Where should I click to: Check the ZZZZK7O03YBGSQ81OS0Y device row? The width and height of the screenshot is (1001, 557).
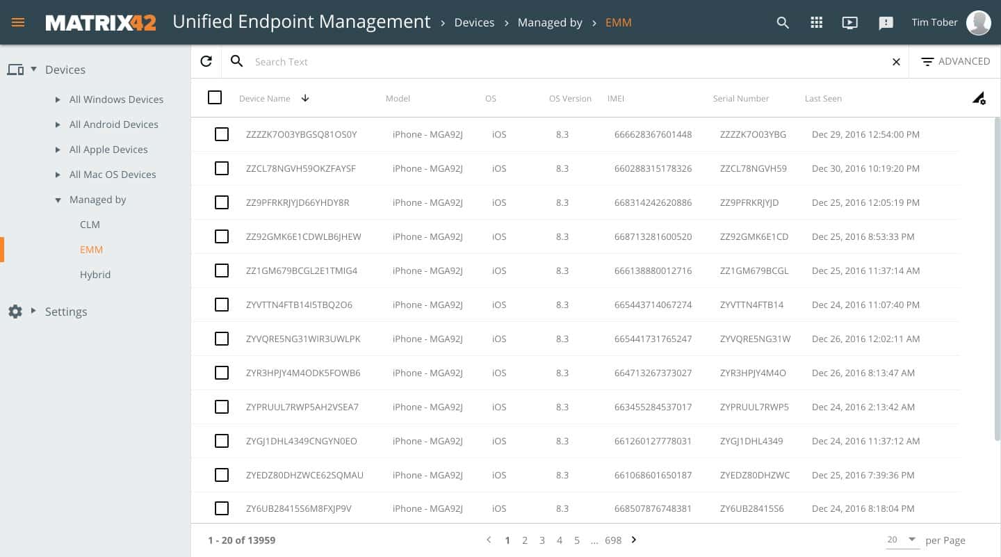(x=222, y=134)
